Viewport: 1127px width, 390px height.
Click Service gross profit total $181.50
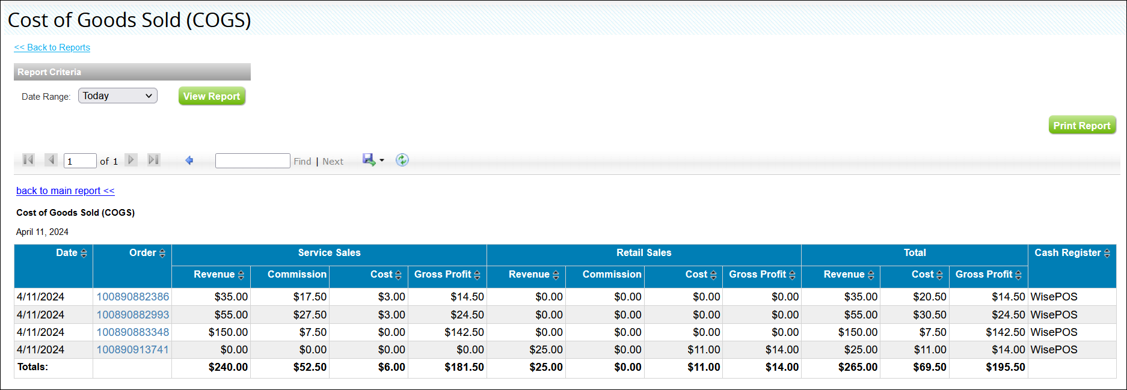(464, 367)
